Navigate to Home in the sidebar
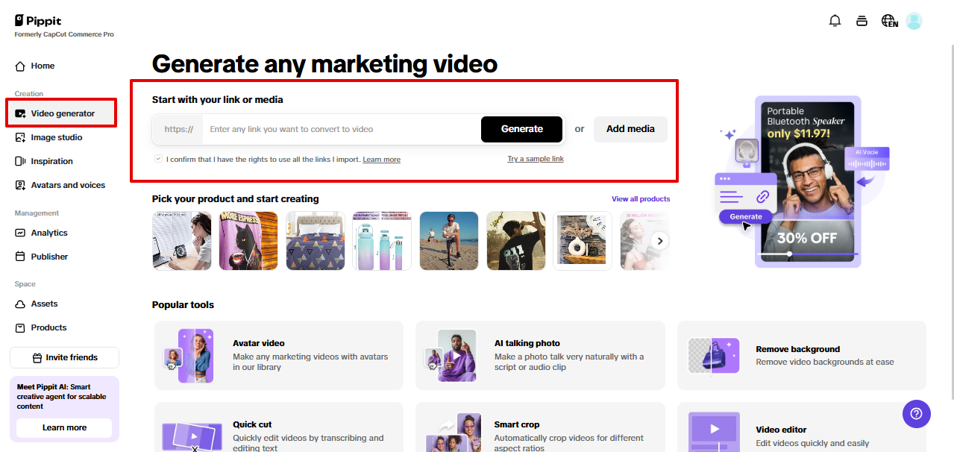 (x=40, y=66)
